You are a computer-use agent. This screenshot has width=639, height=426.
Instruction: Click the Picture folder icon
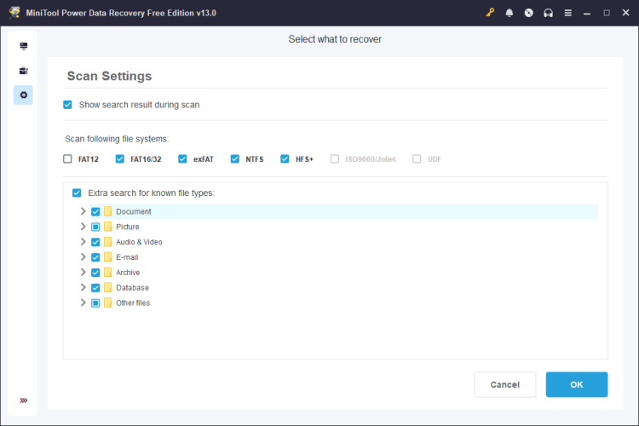107,227
